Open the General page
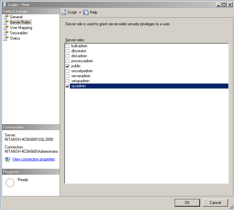 pyautogui.click(x=16, y=17)
